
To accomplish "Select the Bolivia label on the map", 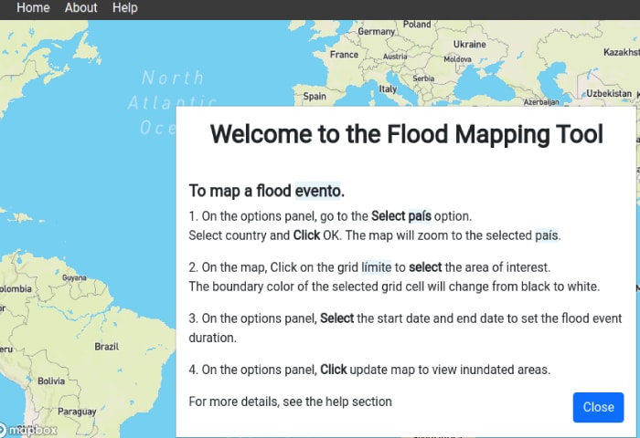I will click(x=52, y=381).
